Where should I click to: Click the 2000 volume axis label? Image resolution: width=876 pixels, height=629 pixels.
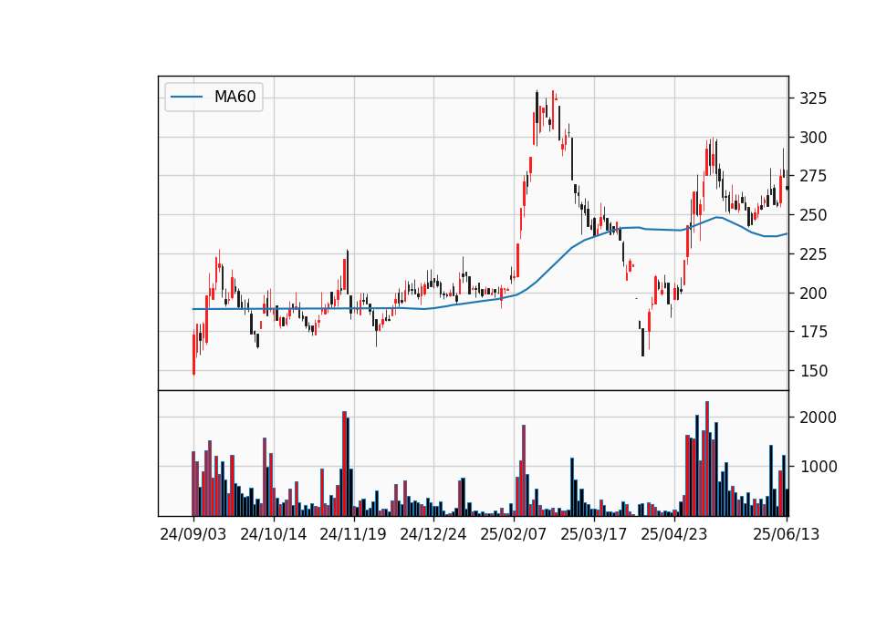tap(818, 418)
